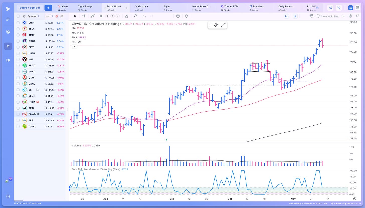Click the X (Twitter) share icon
The height and width of the screenshot is (208, 365).
tap(339, 8)
